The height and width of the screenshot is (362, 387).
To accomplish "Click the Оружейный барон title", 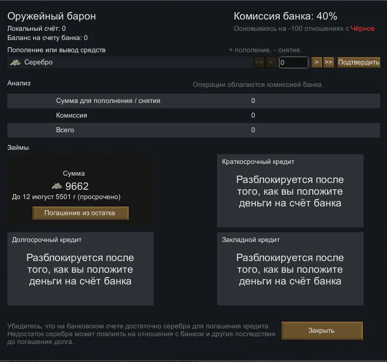I will coord(52,16).
